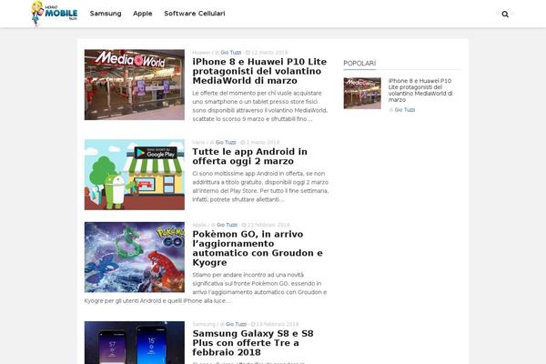Open the search magnifier icon
Image resolution: width=546 pixels, height=364 pixels.
[x=505, y=14]
